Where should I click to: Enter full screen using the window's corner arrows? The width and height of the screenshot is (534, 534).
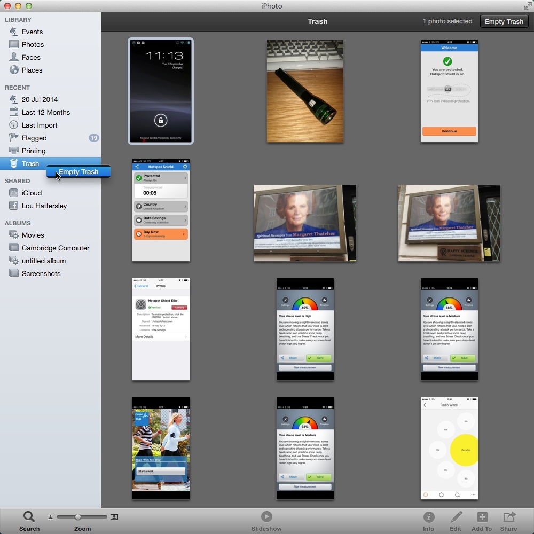pos(528,6)
